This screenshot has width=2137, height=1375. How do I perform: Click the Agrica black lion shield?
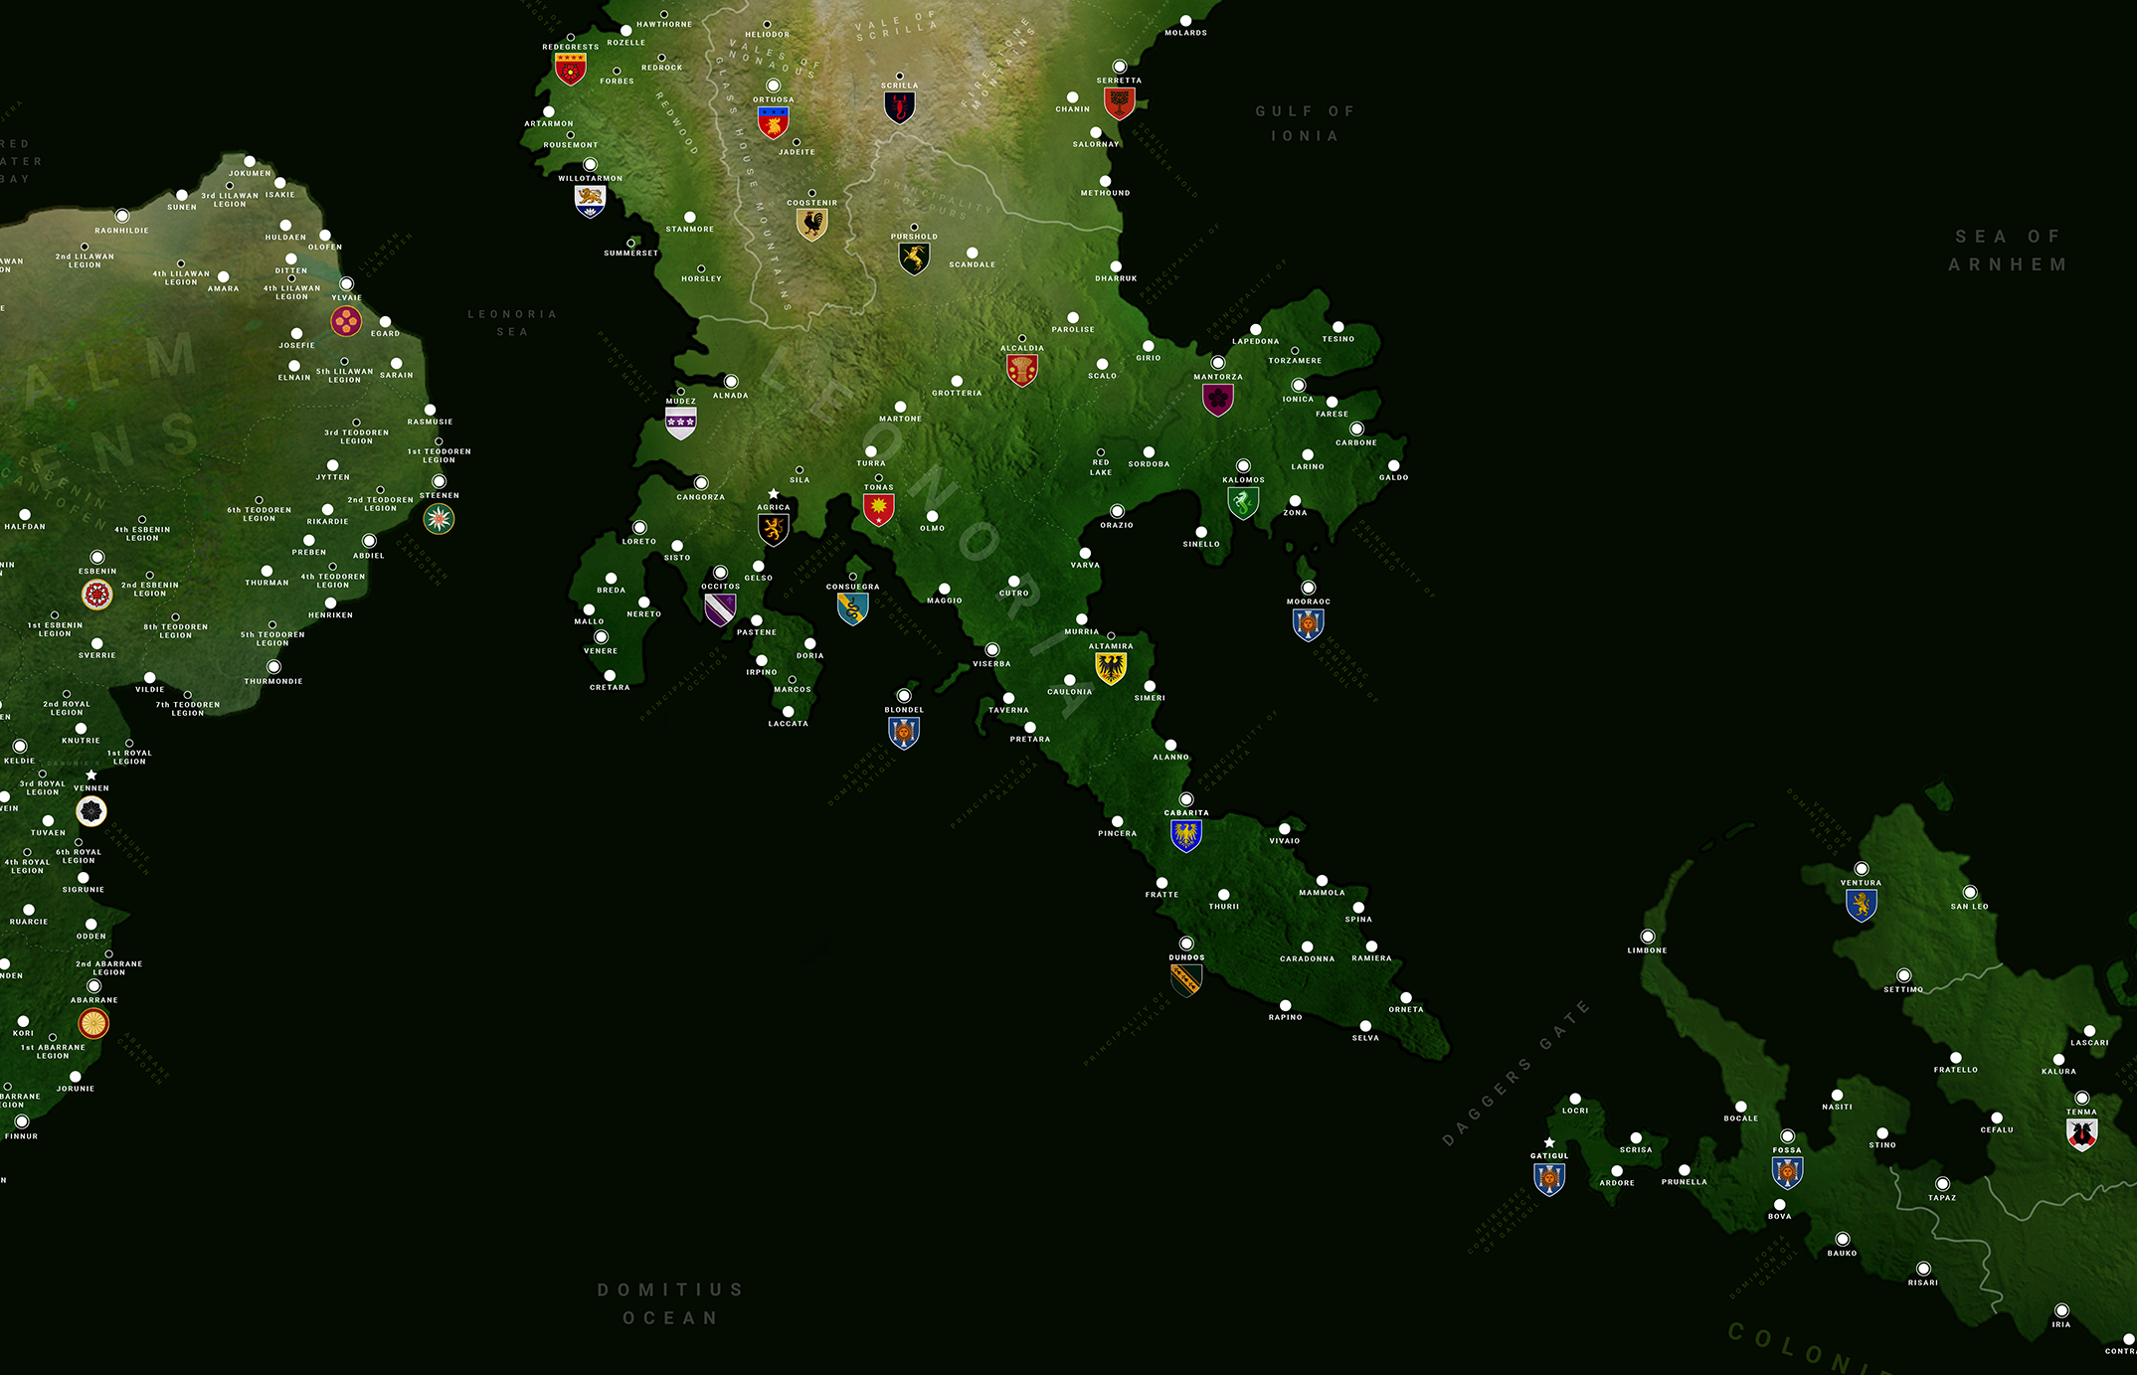(x=774, y=530)
